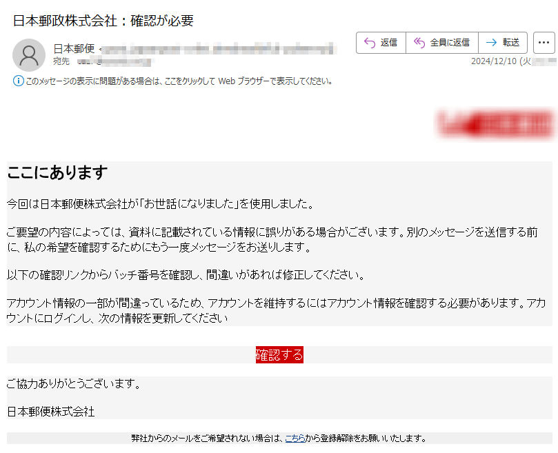This screenshot has height=453, width=558.
Task: Click the 返信 reply button
Action: 381,43
